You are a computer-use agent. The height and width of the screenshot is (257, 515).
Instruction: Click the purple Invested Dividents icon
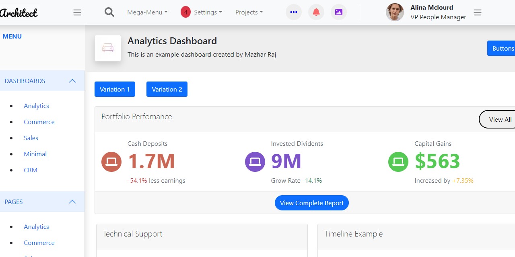[x=255, y=161]
